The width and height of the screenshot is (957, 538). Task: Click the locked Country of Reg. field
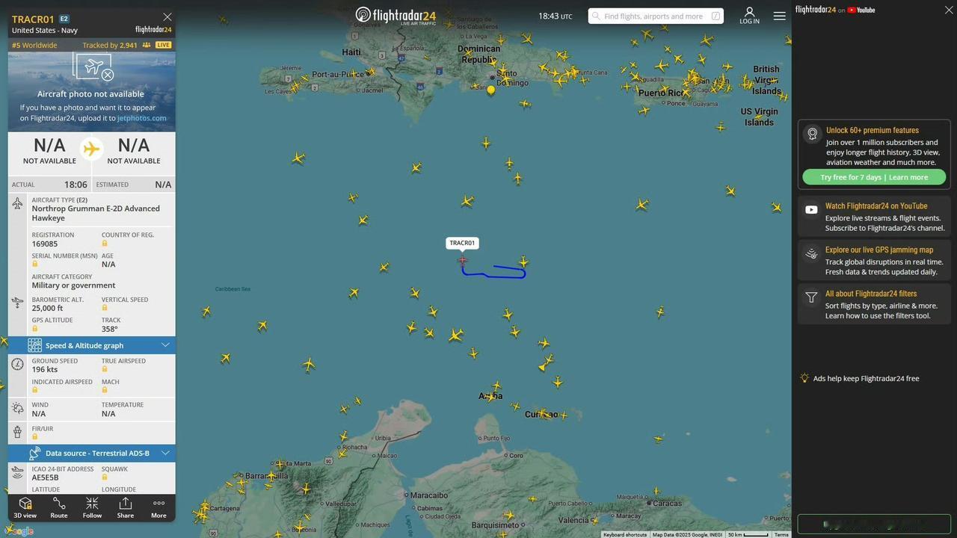pyautogui.click(x=105, y=244)
